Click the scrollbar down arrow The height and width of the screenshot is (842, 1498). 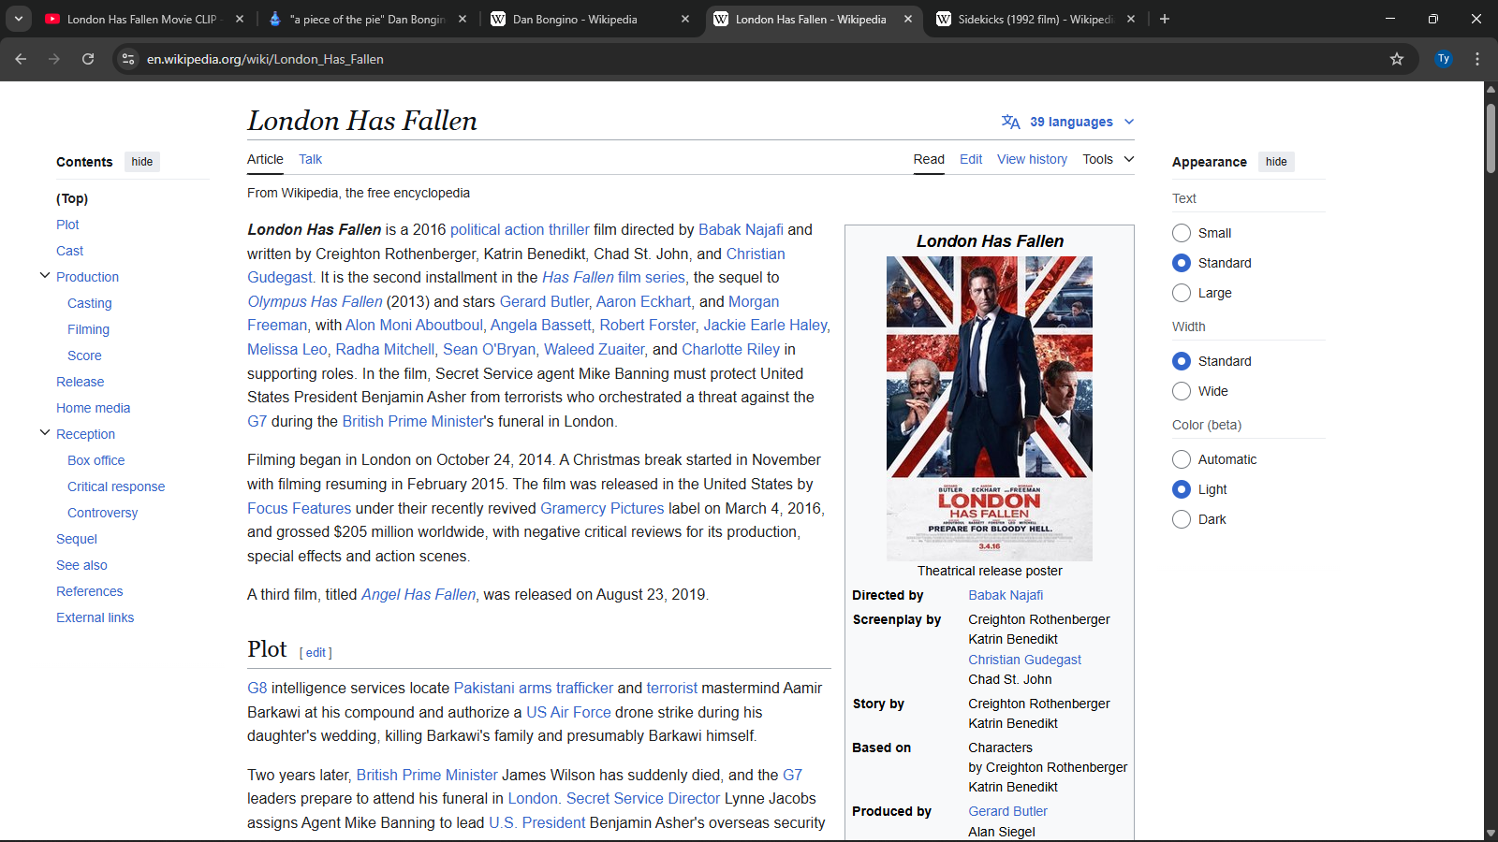[x=1491, y=834]
